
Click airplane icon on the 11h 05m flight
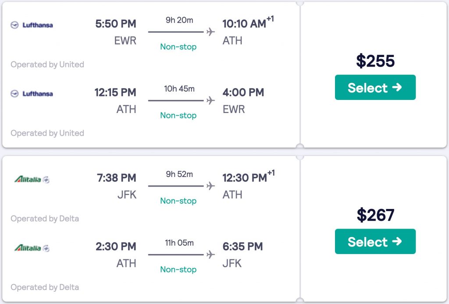coord(210,255)
